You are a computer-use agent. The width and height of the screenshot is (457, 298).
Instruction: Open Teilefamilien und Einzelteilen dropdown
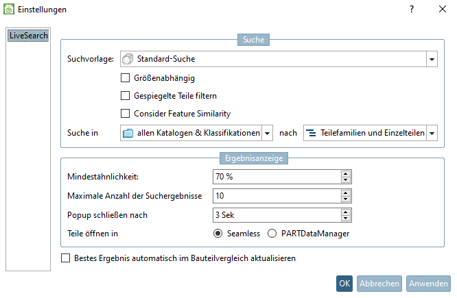pos(432,133)
